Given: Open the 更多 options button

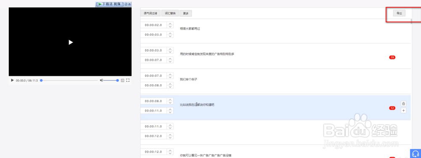Looking at the screenshot, I should pos(186,13).
